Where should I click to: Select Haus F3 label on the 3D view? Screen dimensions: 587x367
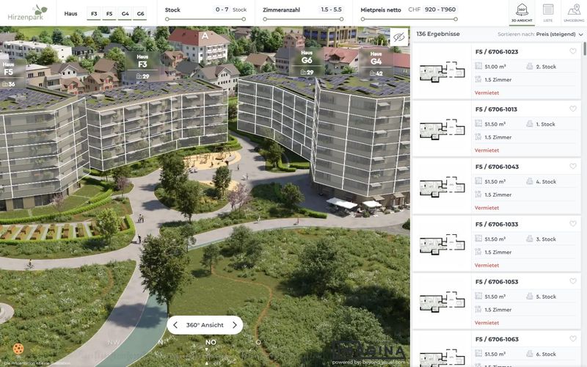(x=142, y=66)
